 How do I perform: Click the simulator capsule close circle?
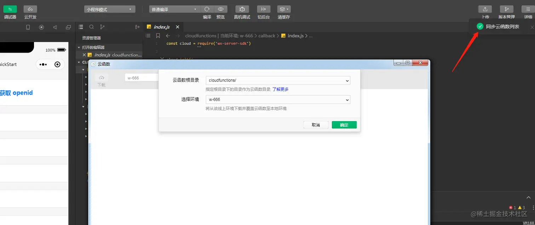58,64
